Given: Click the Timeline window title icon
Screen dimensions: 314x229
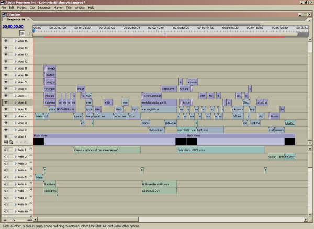Looking at the screenshot, I should tap(4, 15).
